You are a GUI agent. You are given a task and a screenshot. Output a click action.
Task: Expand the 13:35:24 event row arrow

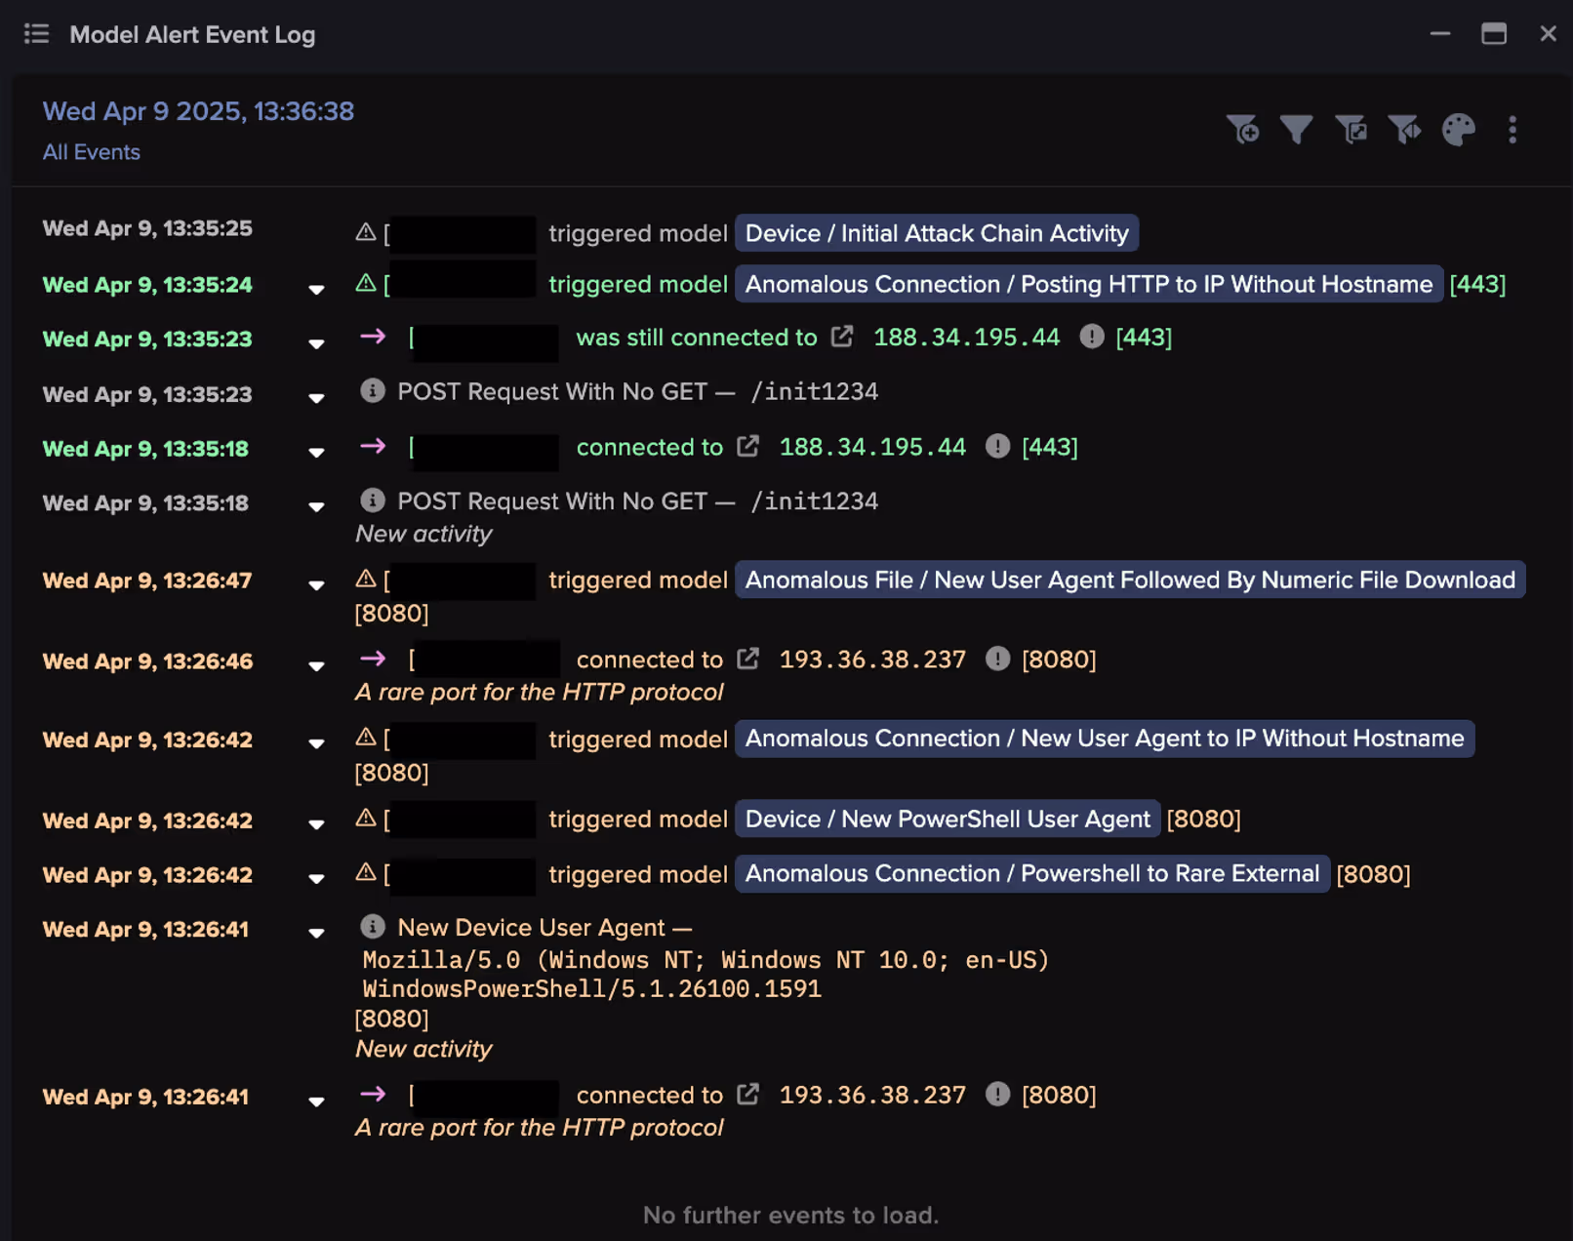[x=316, y=289]
